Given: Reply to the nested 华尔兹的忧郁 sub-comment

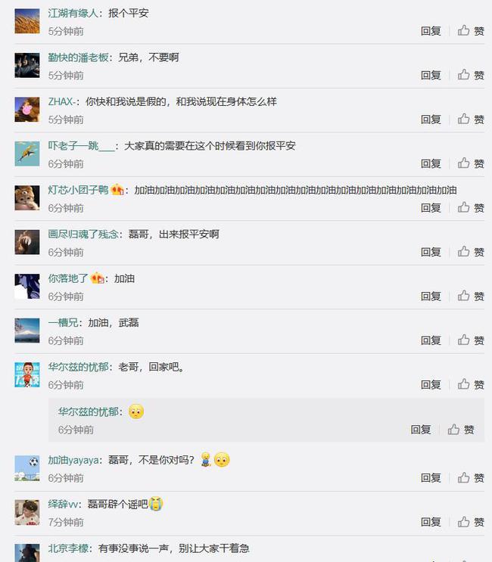Looking at the screenshot, I should click(421, 430).
